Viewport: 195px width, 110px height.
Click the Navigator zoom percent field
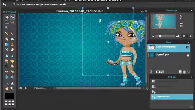185,36
